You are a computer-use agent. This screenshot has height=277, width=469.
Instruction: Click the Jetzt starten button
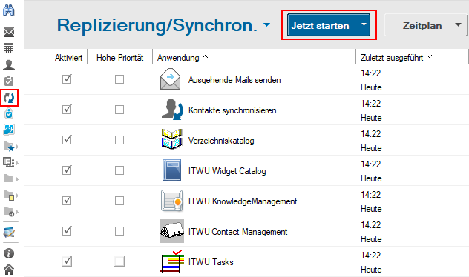tap(320, 25)
